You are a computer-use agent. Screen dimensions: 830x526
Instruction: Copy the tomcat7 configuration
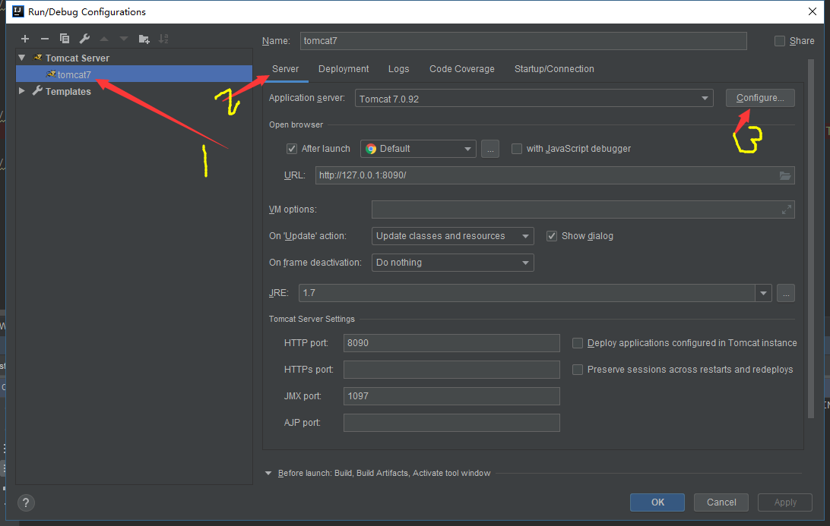click(64, 39)
